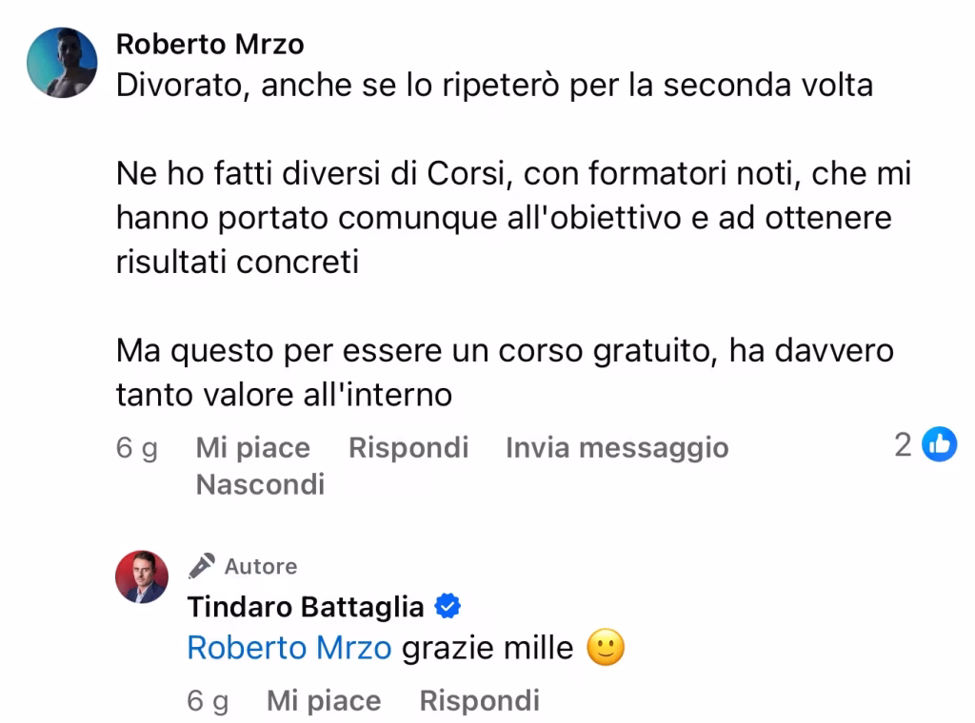Click the Roberto Mrzo commenter name
The image size is (975, 723).
pyautogui.click(x=210, y=44)
